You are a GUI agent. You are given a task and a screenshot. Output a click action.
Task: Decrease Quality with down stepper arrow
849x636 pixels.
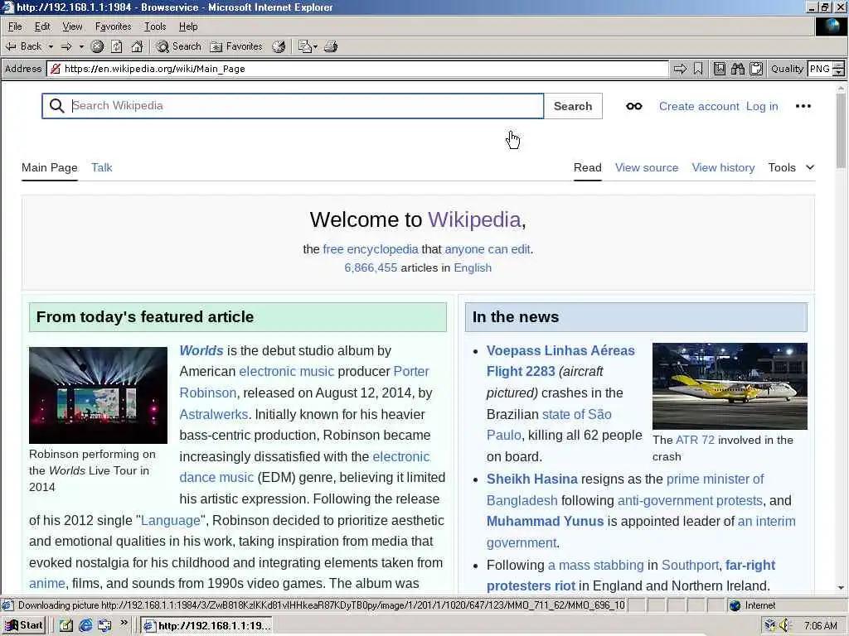(839, 72)
